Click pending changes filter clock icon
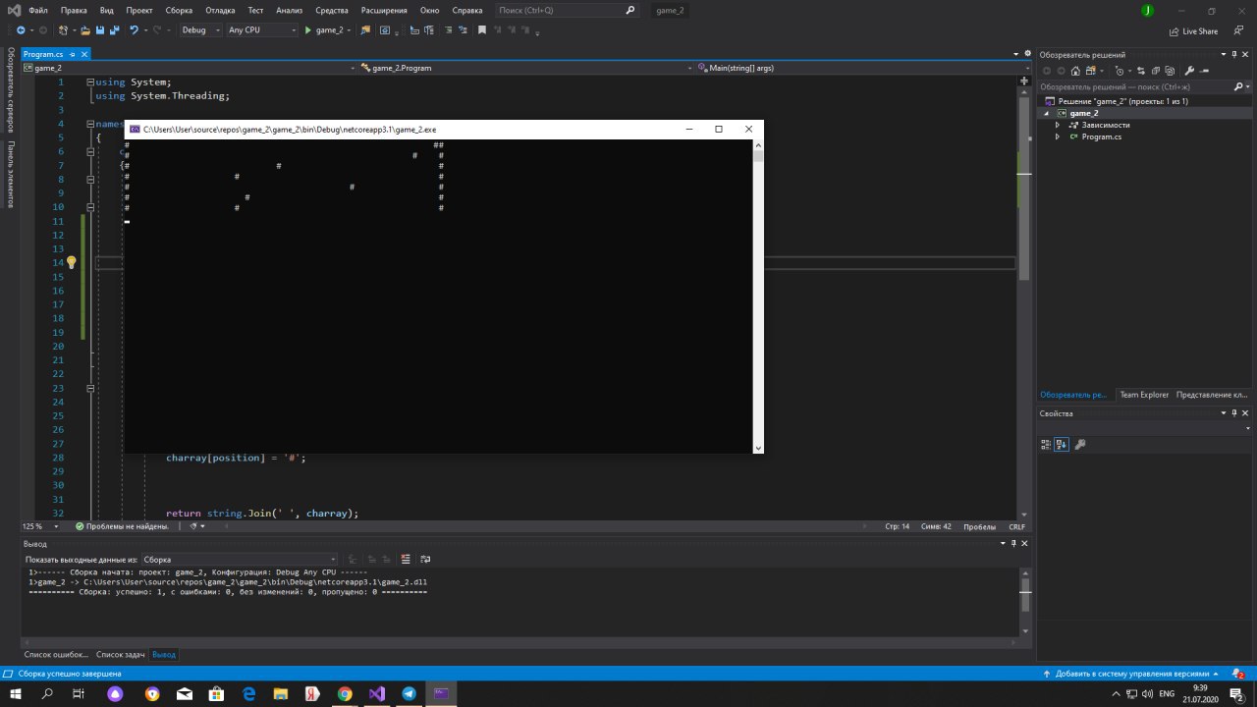The width and height of the screenshot is (1257, 707). (1120, 71)
